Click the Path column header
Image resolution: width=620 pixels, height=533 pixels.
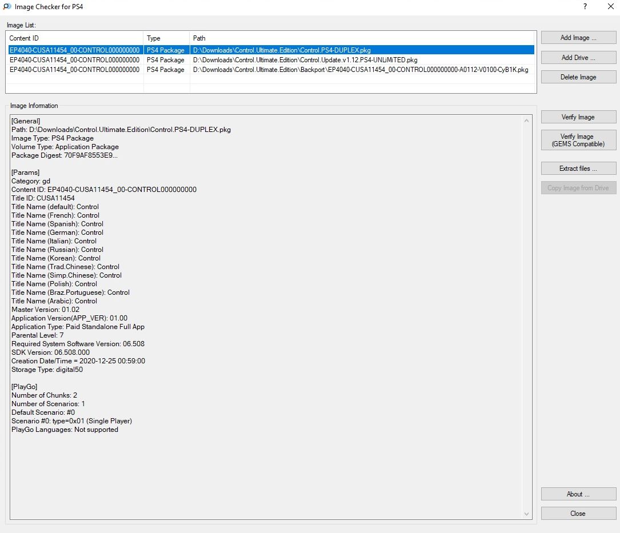tap(362, 38)
